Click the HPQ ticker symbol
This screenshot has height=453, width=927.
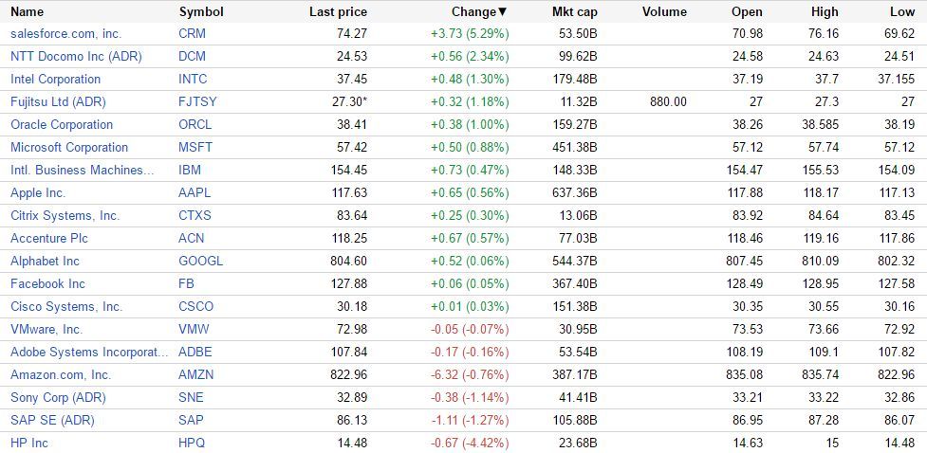193,443
